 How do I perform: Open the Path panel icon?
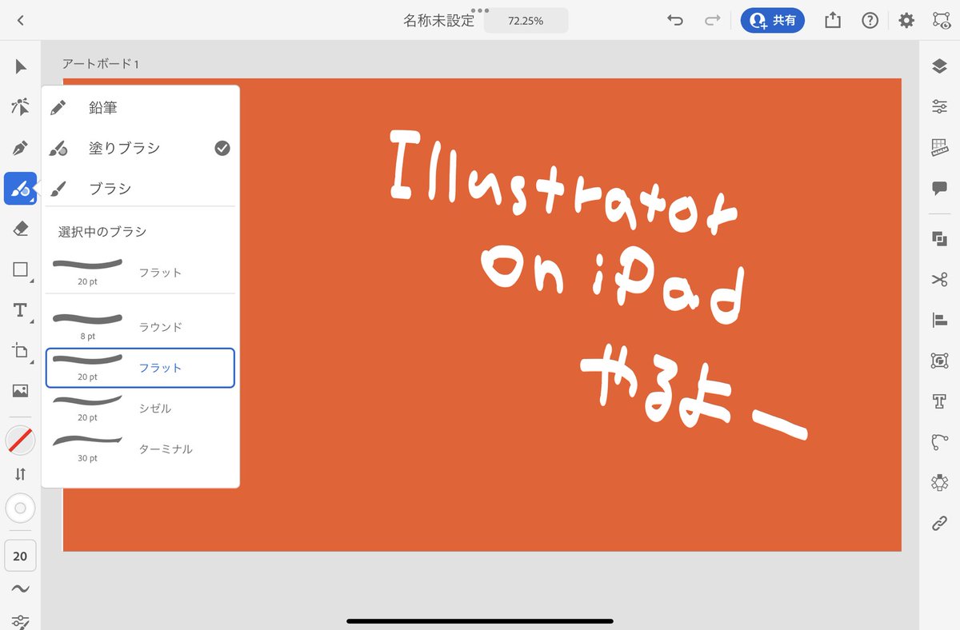(939, 442)
